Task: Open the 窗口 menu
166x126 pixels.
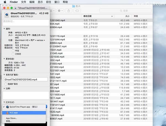Action: coord(57,2)
